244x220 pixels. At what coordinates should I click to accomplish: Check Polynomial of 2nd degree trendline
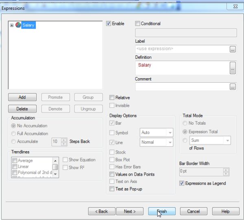point(15,172)
